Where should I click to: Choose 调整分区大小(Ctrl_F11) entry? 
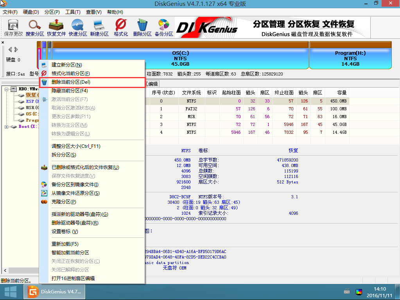92,146
